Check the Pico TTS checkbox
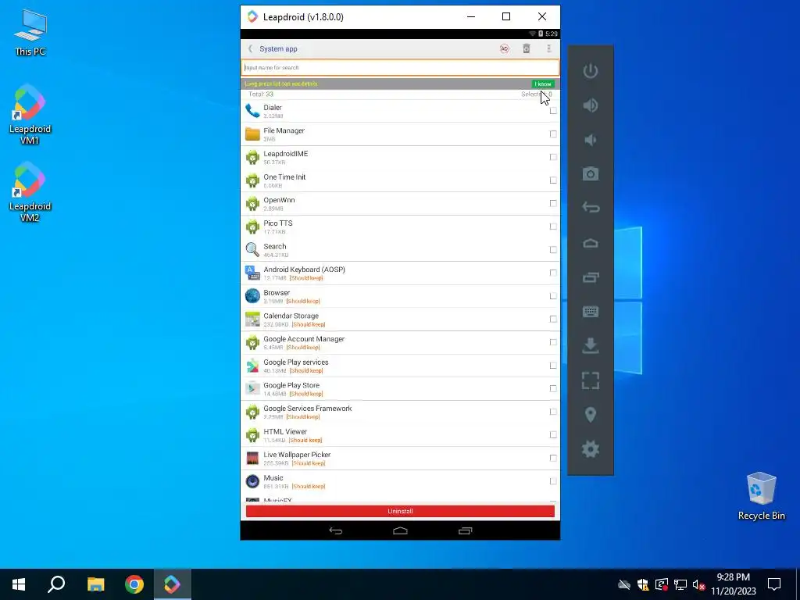This screenshot has height=600, width=800. pos(553,227)
